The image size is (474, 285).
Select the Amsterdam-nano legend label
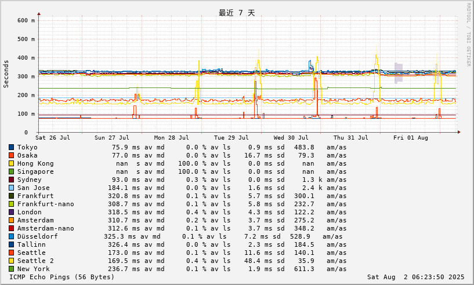[x=46, y=229]
